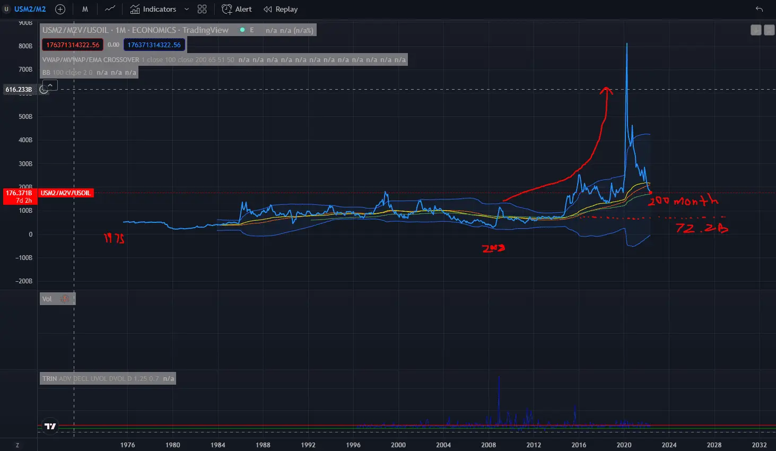Click the Vol indicator warning icon

tap(65, 299)
